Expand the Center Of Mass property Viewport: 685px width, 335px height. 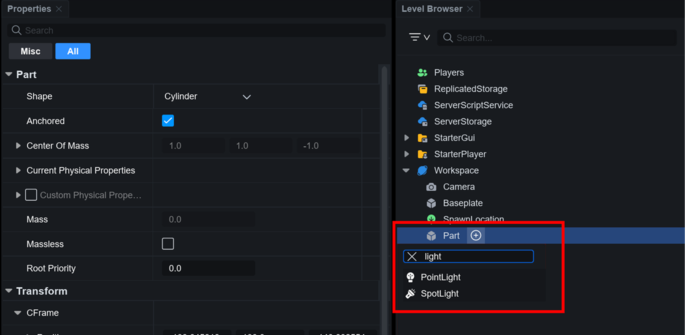[x=18, y=146]
